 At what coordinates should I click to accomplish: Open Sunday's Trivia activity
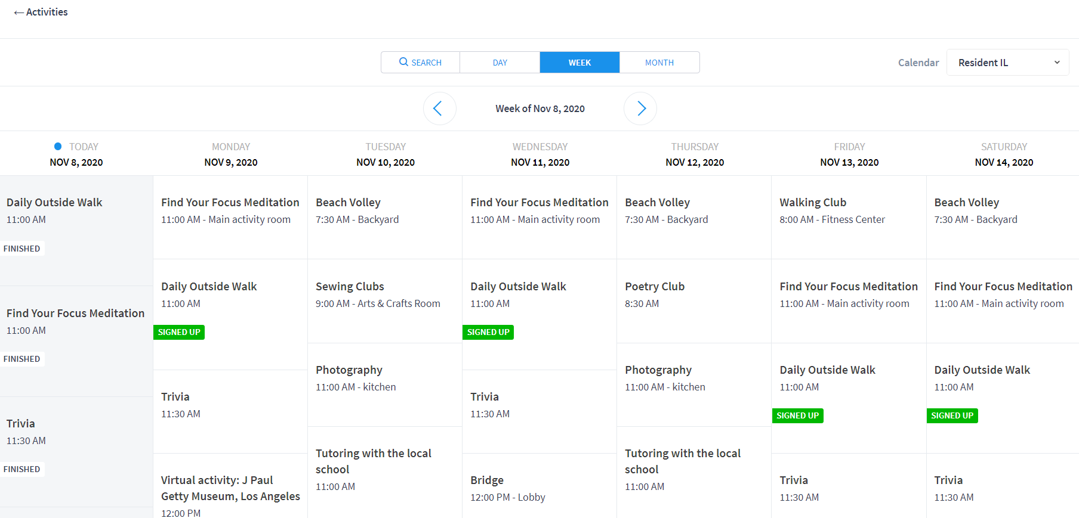pyautogui.click(x=76, y=452)
